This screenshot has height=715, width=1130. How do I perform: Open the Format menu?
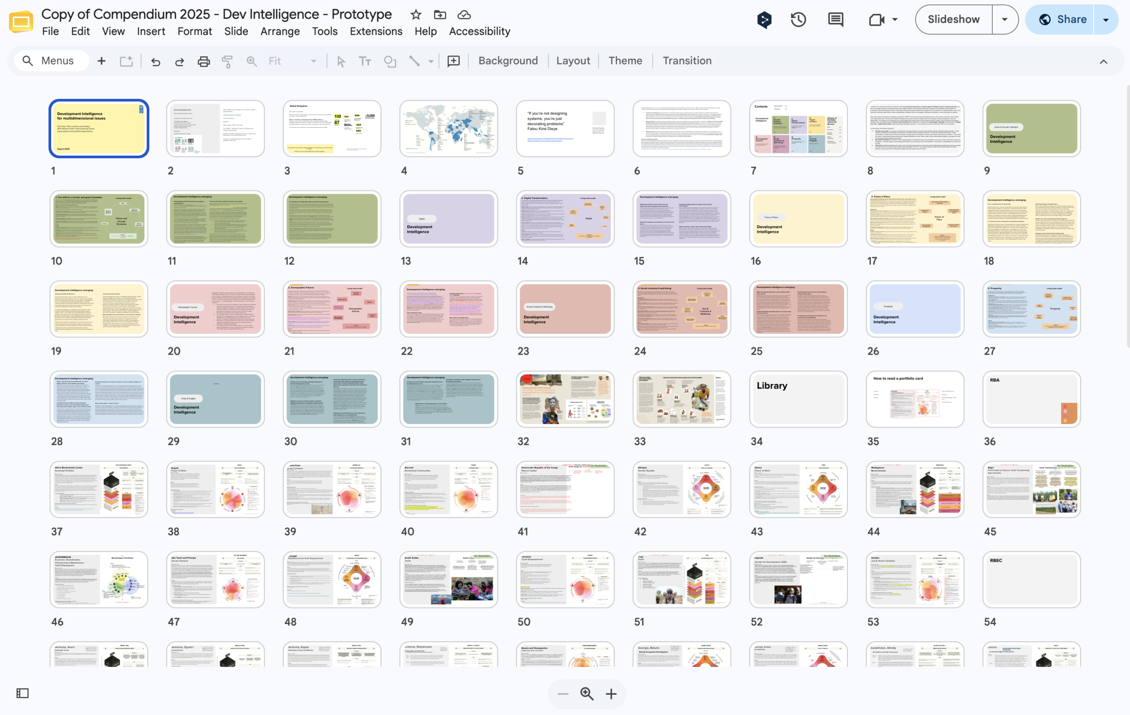coord(195,31)
